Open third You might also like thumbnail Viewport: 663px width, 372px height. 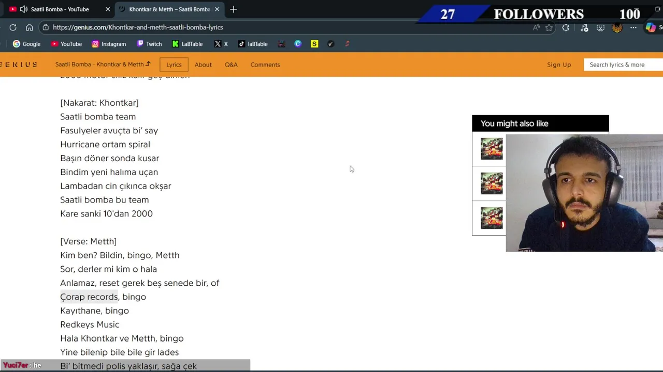[x=492, y=218]
